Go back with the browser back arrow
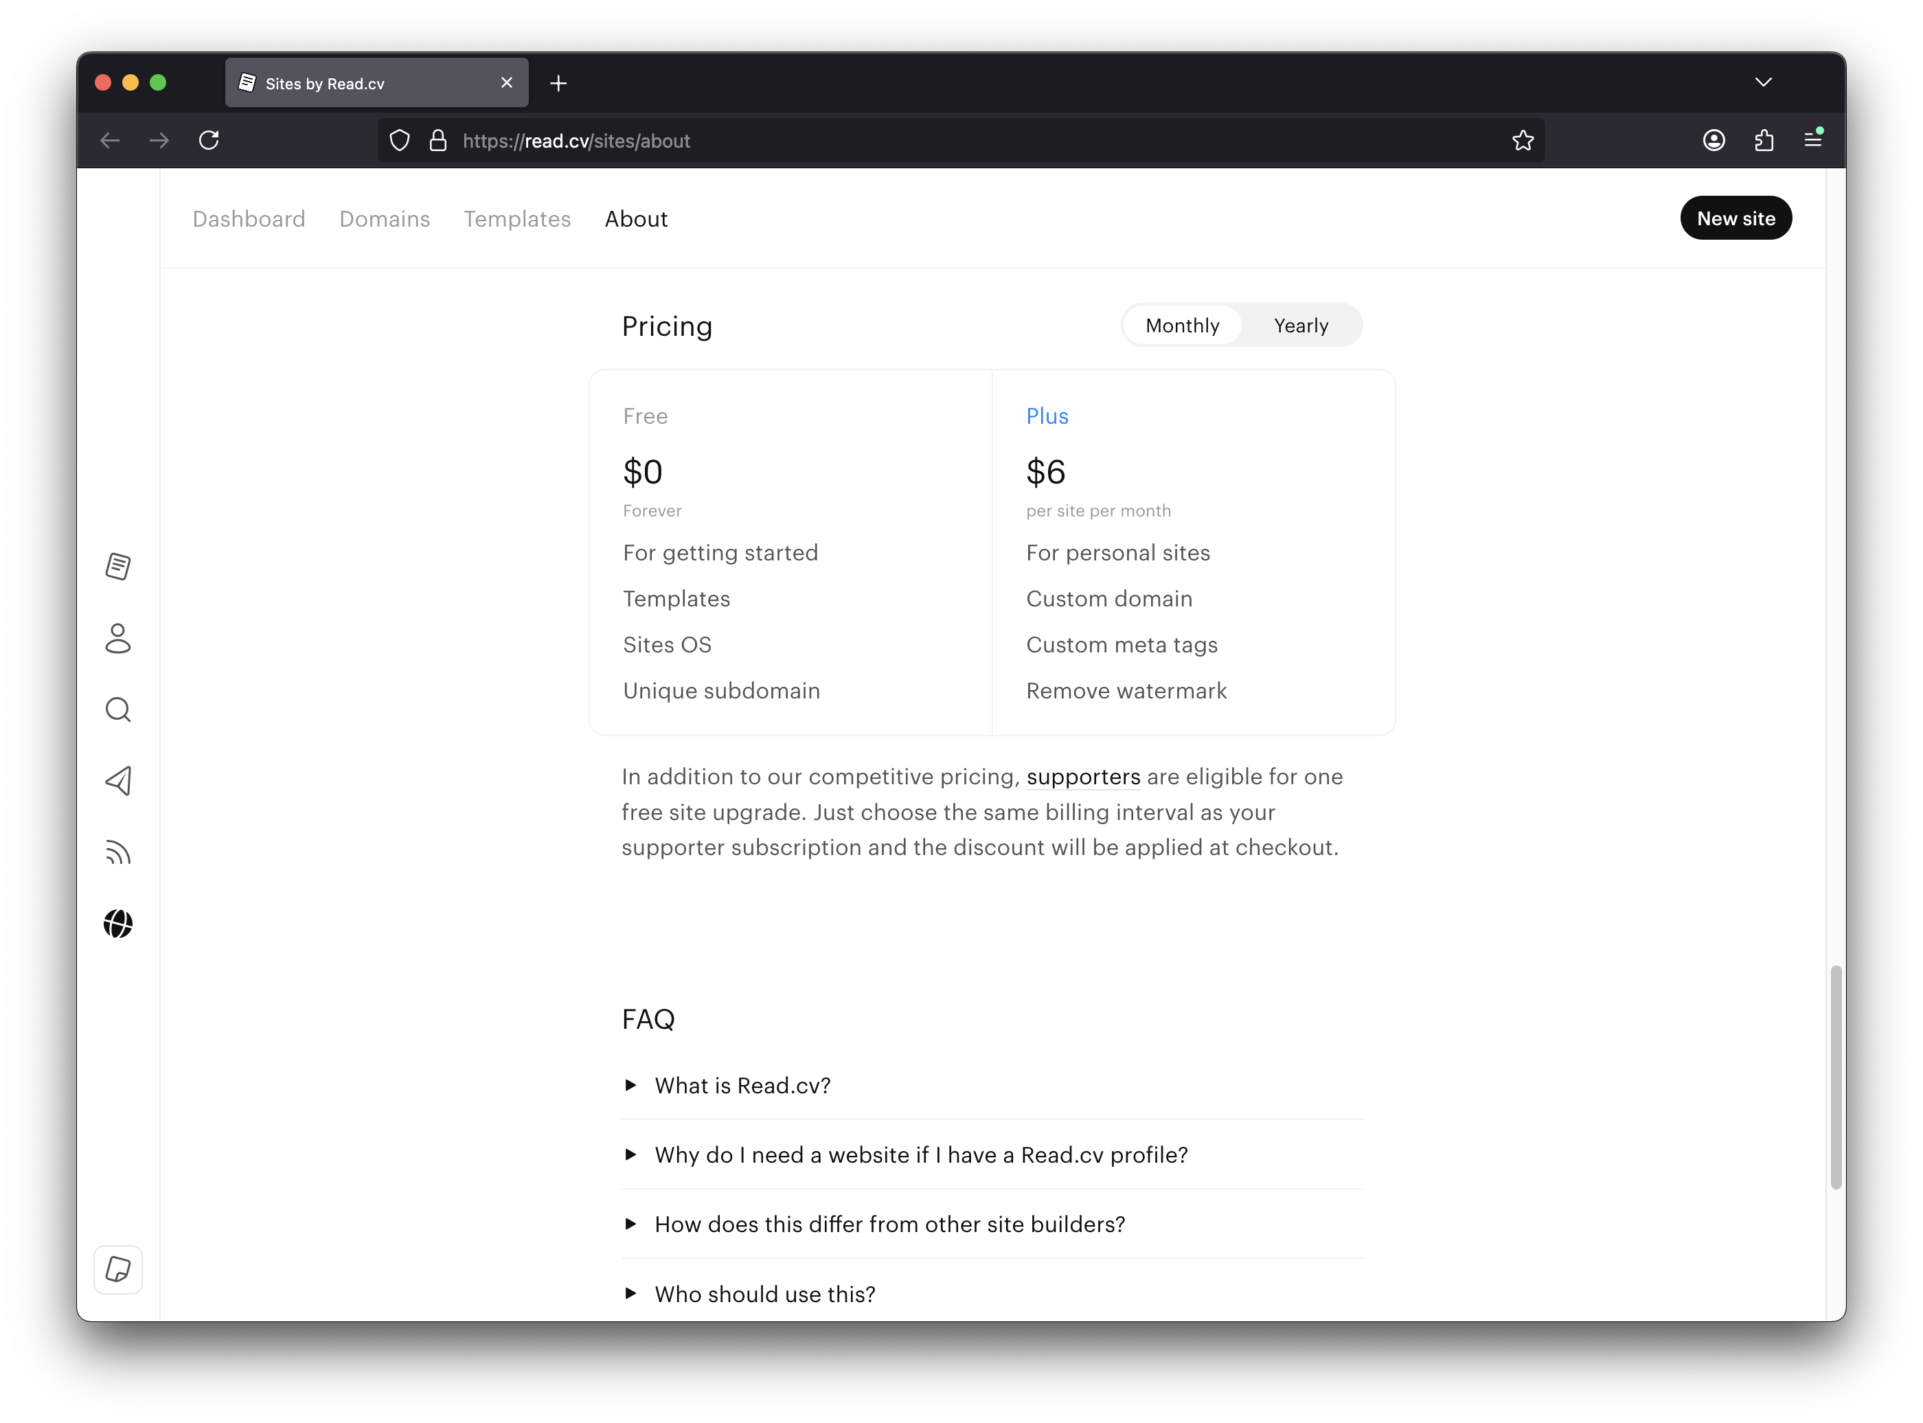Screen dimensions: 1923x1423 [x=111, y=140]
